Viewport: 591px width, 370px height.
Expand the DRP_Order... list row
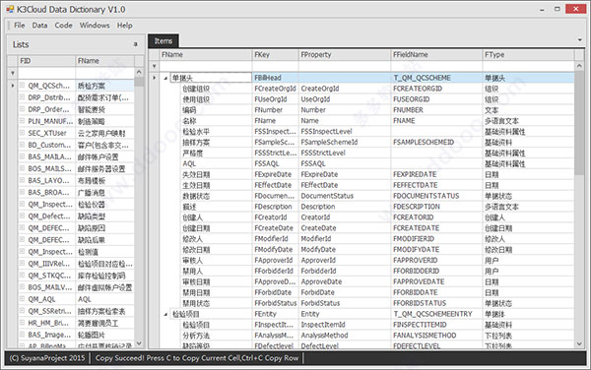(x=23, y=109)
